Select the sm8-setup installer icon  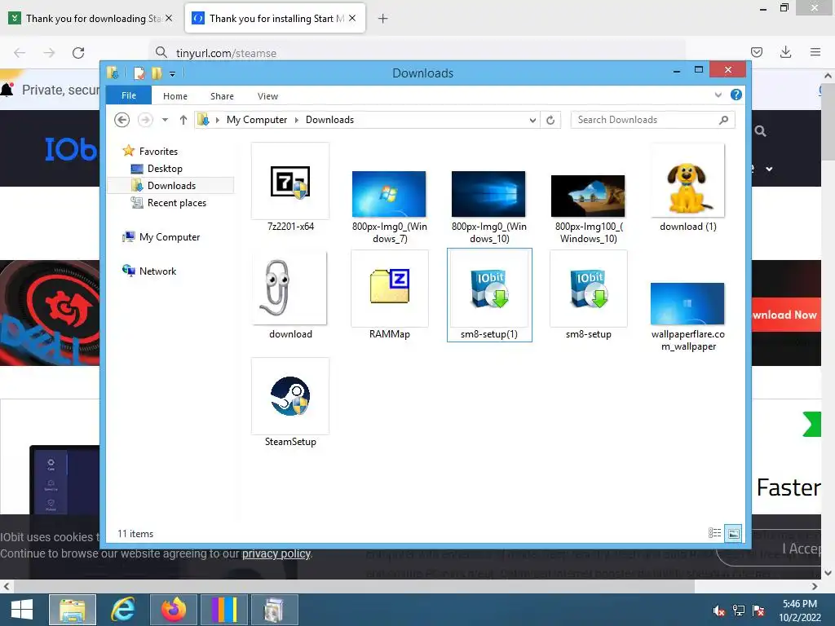589,295
